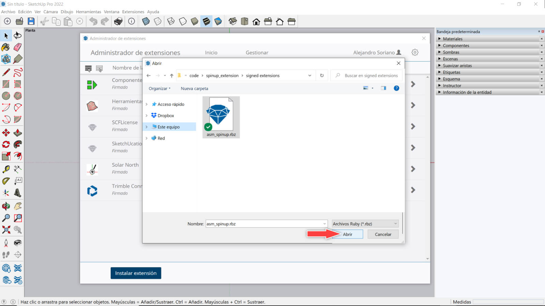Navigate back in the Abrir dialog
The height and width of the screenshot is (306, 545).
coord(149,75)
